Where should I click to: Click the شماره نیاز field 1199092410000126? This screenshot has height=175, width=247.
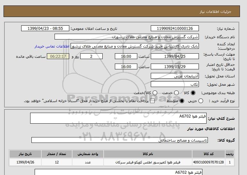click(175, 28)
